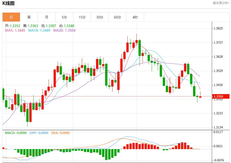Viewport: 231px width, 163px height.
Task: Switch to the 15分 chart
Action: (x=82, y=17)
